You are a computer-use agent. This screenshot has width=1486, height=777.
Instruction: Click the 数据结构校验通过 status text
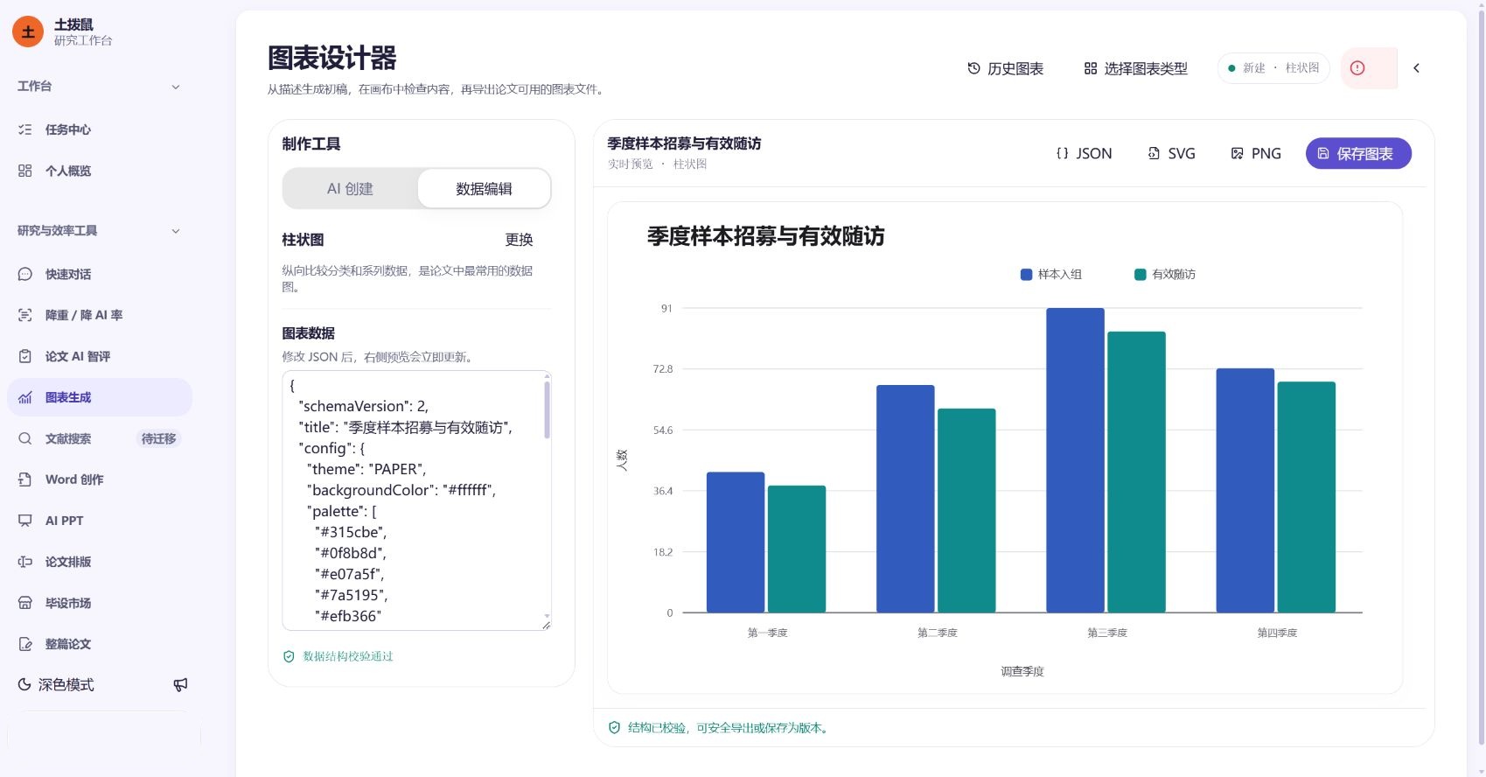coord(348,656)
